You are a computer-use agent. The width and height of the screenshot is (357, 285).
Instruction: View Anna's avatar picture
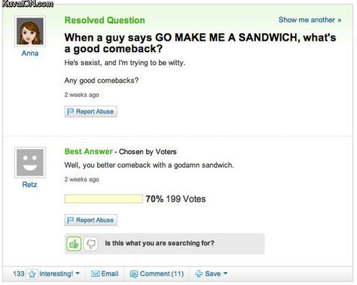pyautogui.click(x=30, y=31)
